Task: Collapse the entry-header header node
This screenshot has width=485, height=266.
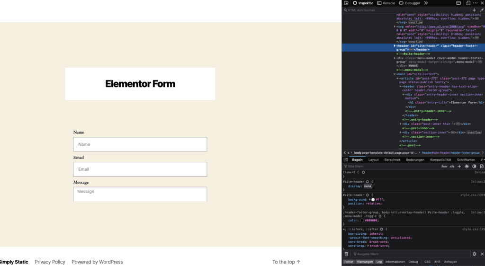Action: (401, 87)
